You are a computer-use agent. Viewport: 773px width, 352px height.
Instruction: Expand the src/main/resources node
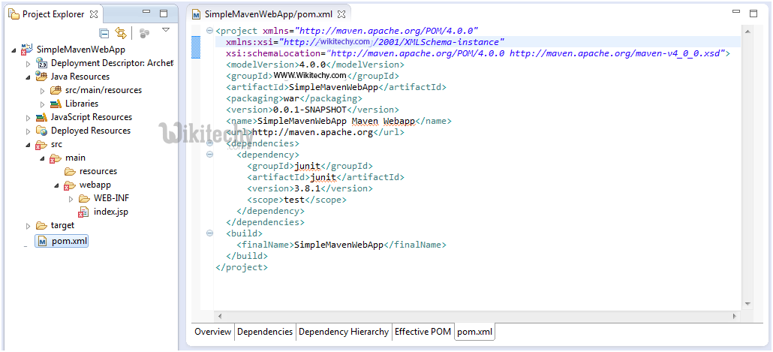point(43,90)
